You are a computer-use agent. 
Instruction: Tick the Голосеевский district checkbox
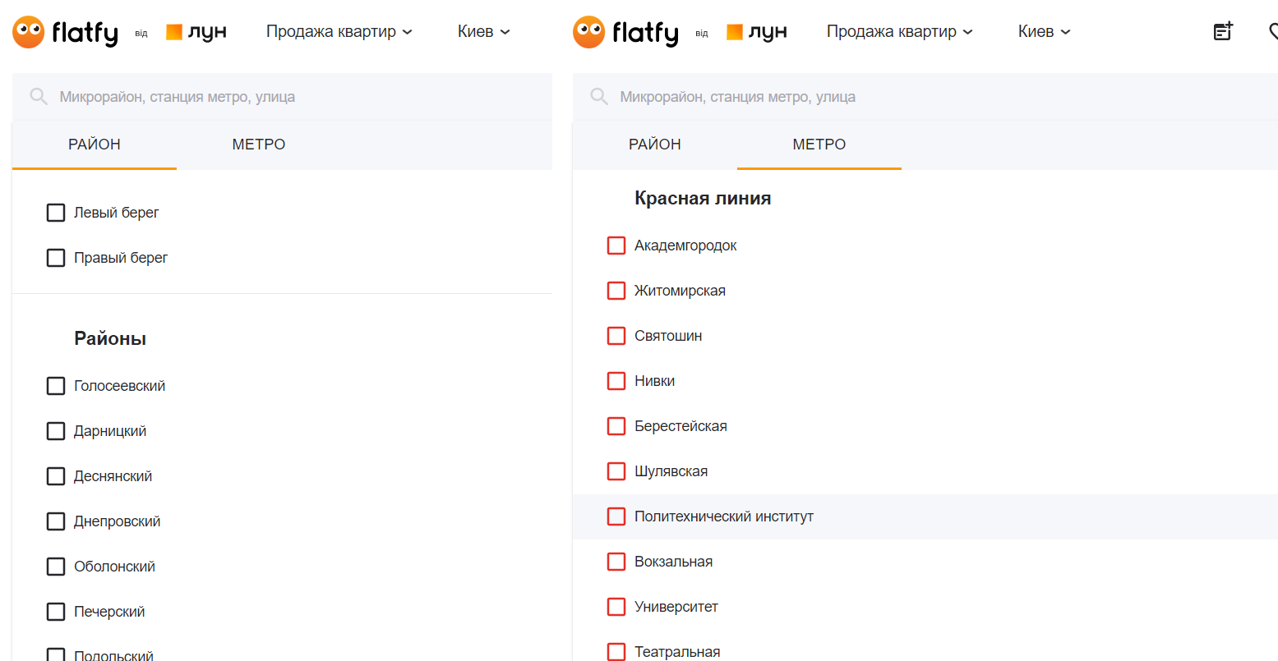click(56, 386)
